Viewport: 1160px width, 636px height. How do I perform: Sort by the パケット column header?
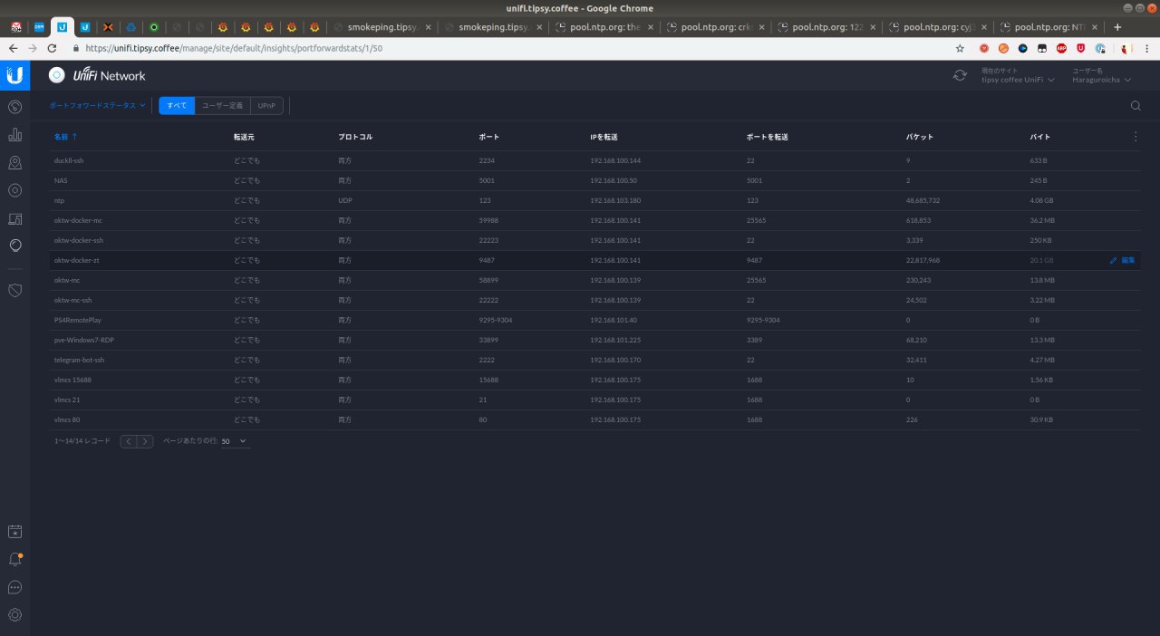click(920, 137)
